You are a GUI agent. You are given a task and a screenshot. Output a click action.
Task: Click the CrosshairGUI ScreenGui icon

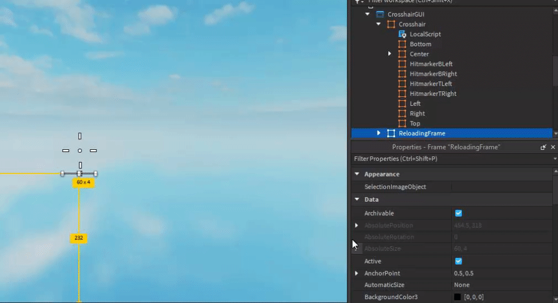click(380, 14)
